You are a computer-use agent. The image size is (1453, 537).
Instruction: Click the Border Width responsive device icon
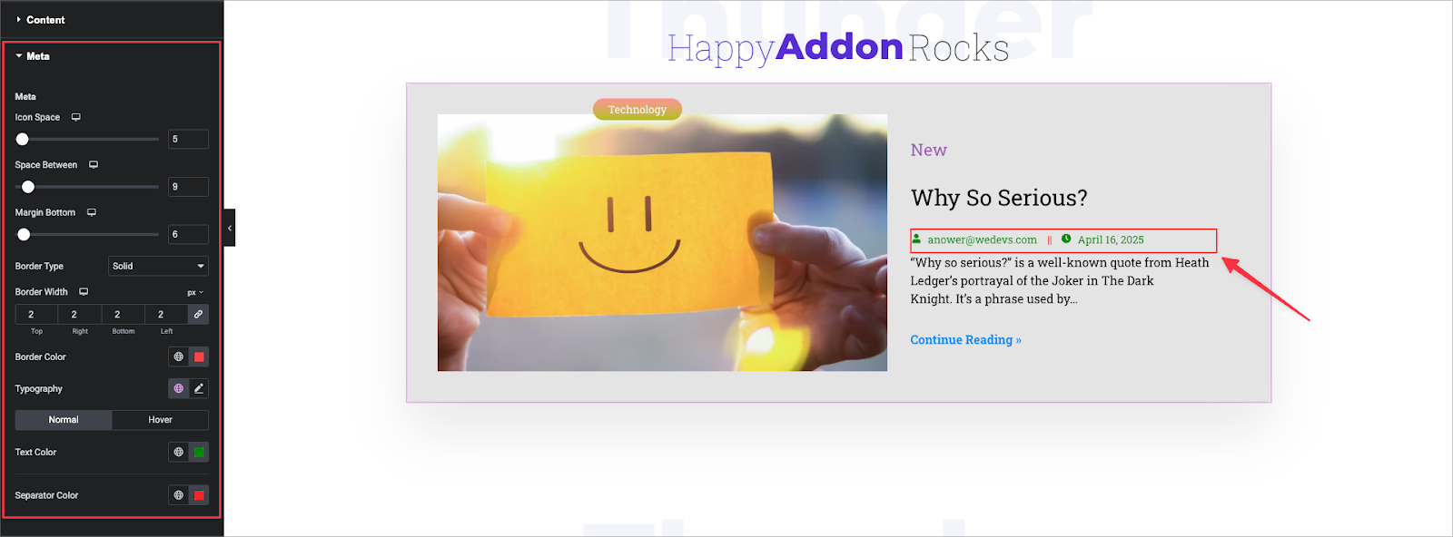(x=84, y=292)
